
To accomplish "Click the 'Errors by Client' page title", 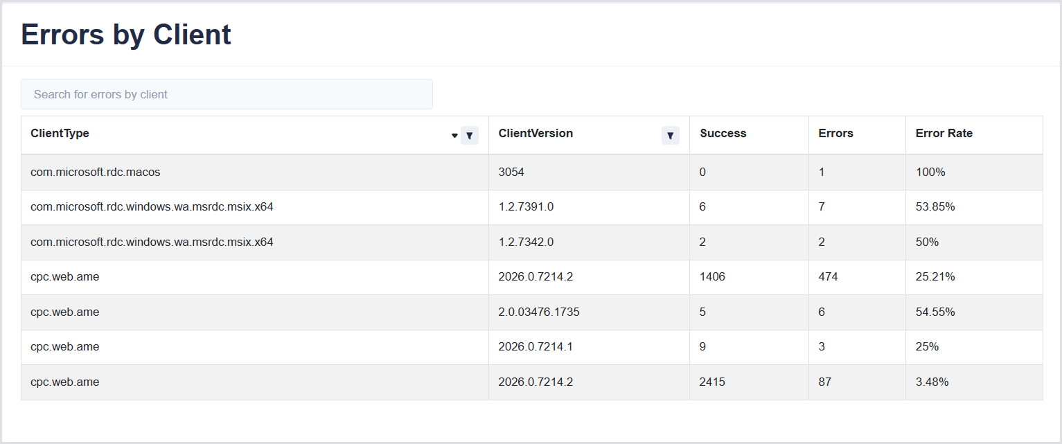I will [x=126, y=35].
